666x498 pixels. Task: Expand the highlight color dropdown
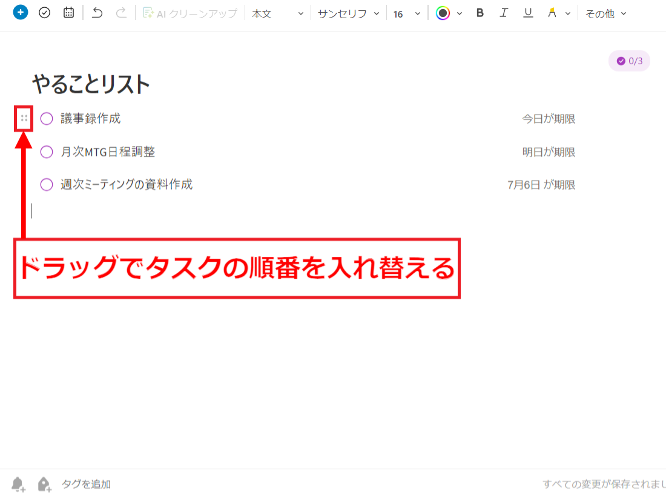(x=568, y=13)
